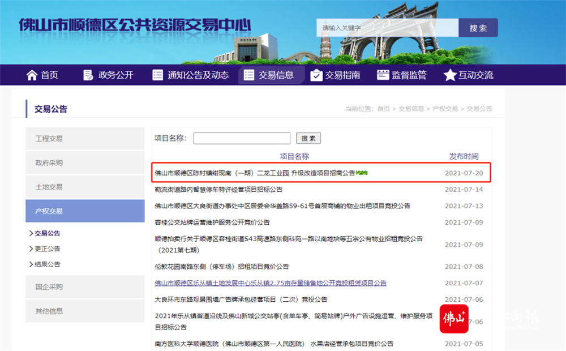
Task: Focus the 项目名称 input field
Action: (x=242, y=138)
